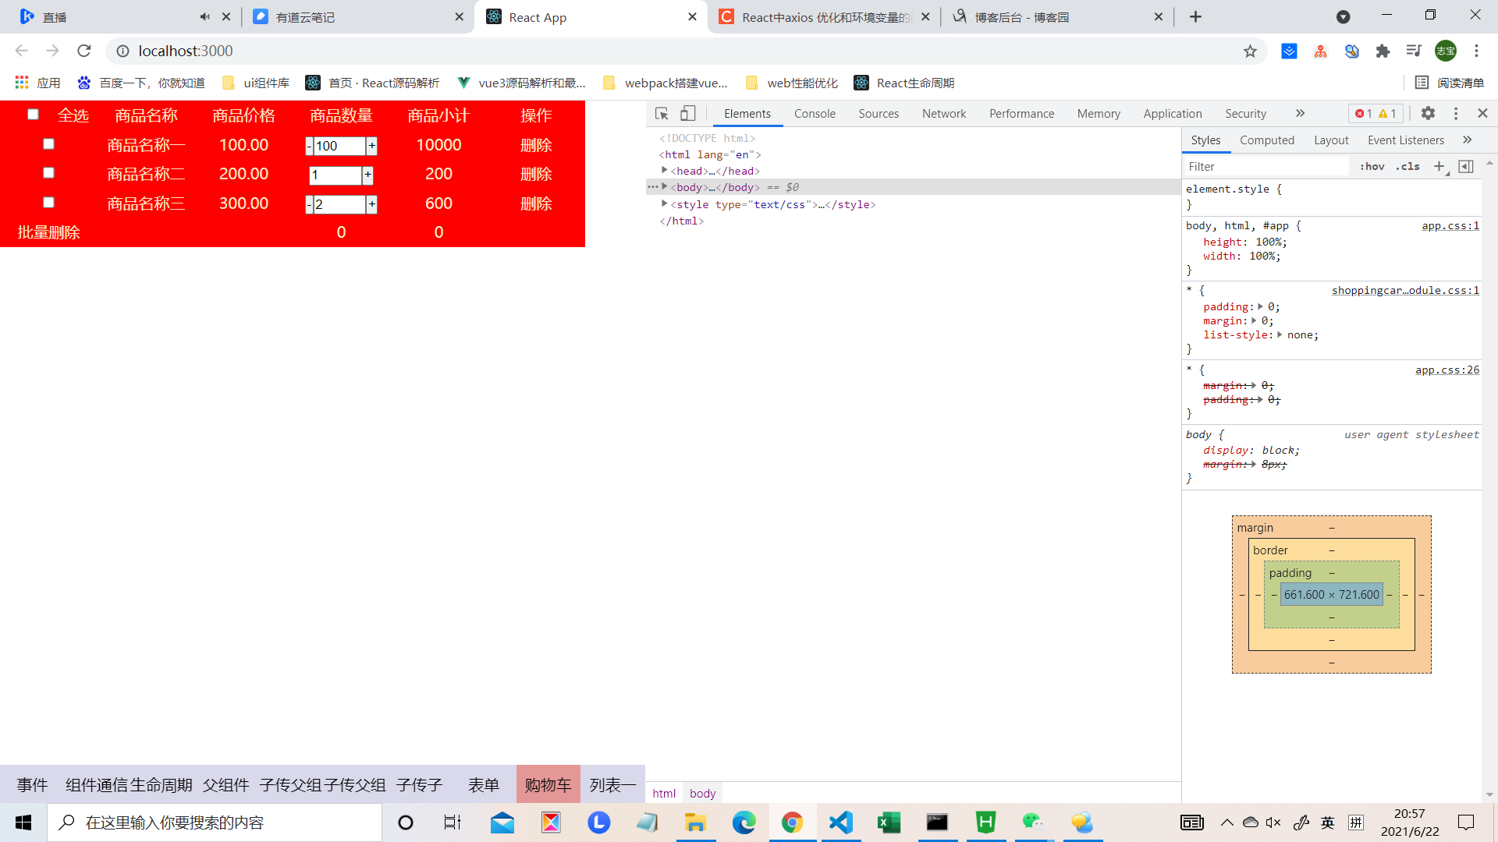The image size is (1498, 842).
Task: Open DevTools settings gear
Action: coord(1428,114)
